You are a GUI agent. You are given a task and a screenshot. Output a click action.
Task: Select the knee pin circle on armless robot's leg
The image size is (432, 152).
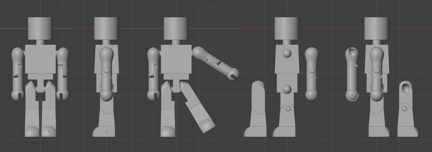(x=288, y=108)
